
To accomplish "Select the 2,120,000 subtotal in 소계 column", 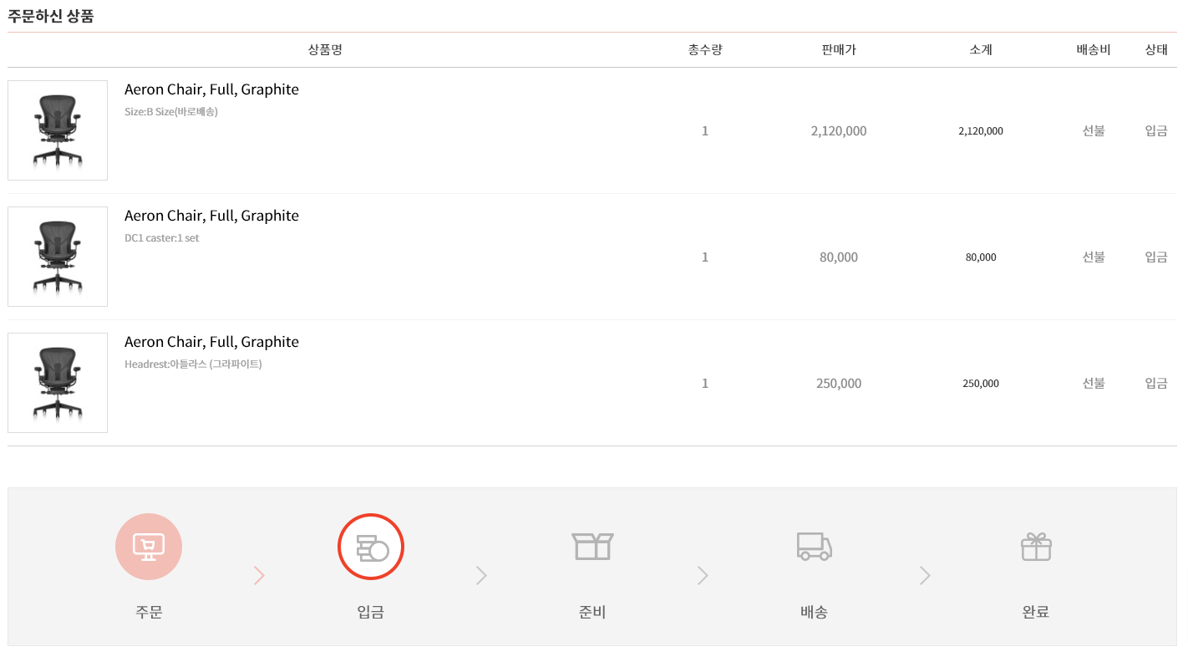I will click(x=981, y=131).
